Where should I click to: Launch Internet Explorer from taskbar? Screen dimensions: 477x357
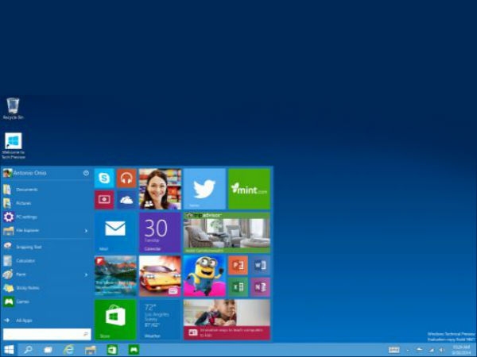[68, 350]
